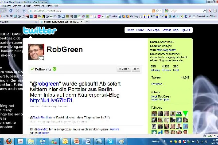View the 4,826 followers list

[166, 68]
